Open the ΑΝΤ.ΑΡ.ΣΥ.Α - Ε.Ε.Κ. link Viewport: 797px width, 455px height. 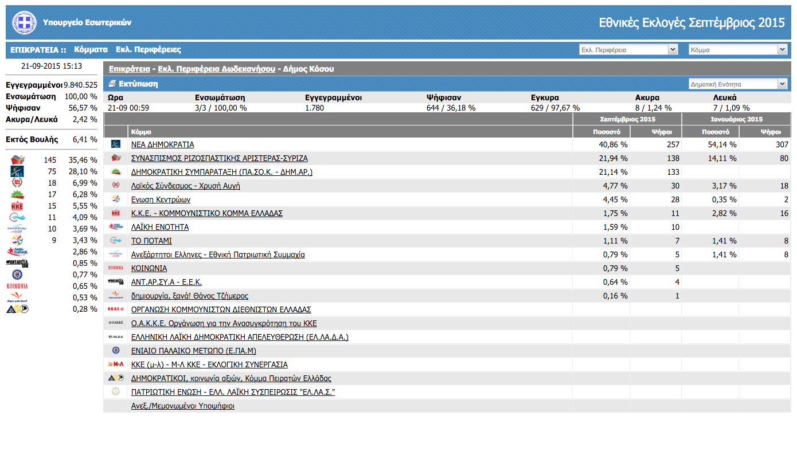tap(166, 282)
